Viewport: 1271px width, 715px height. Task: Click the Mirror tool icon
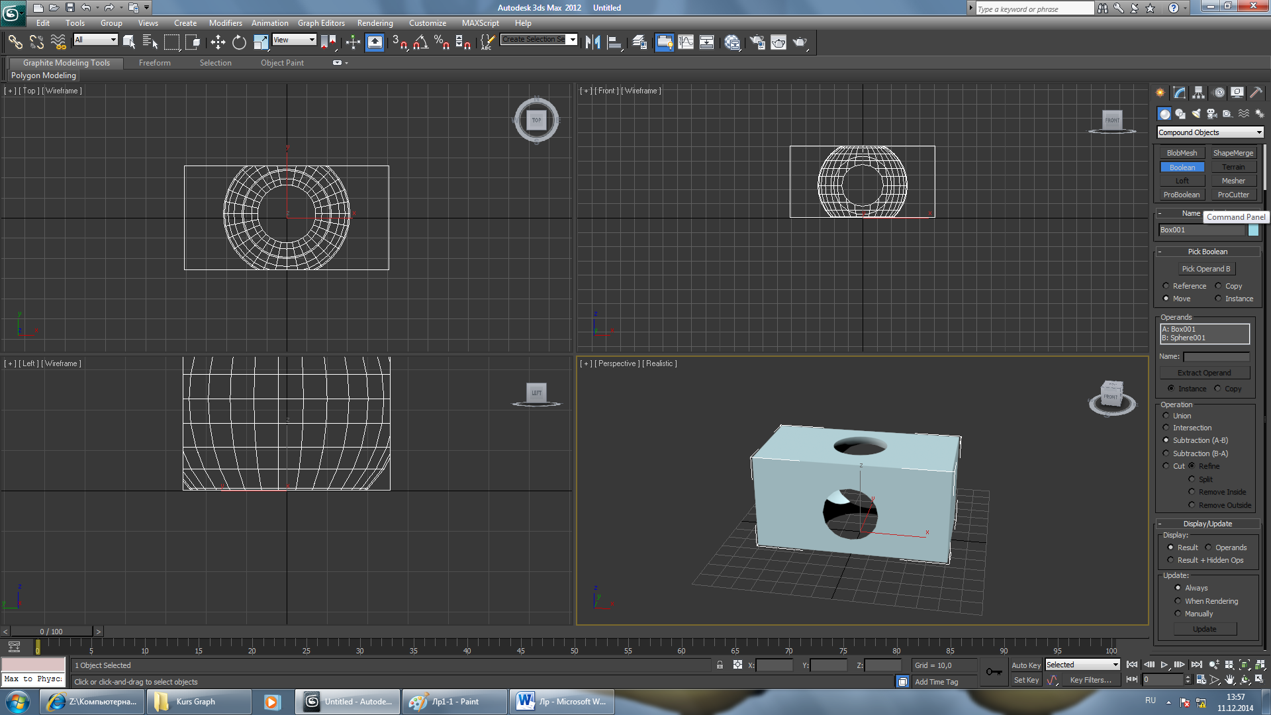[592, 42]
